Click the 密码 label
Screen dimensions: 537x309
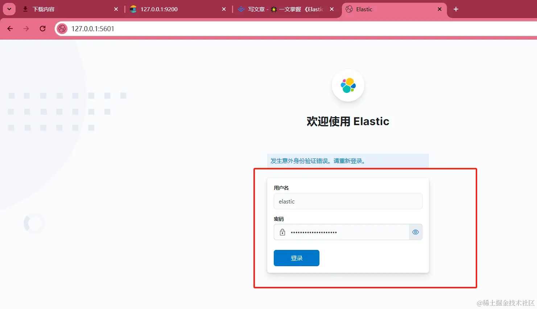click(279, 219)
